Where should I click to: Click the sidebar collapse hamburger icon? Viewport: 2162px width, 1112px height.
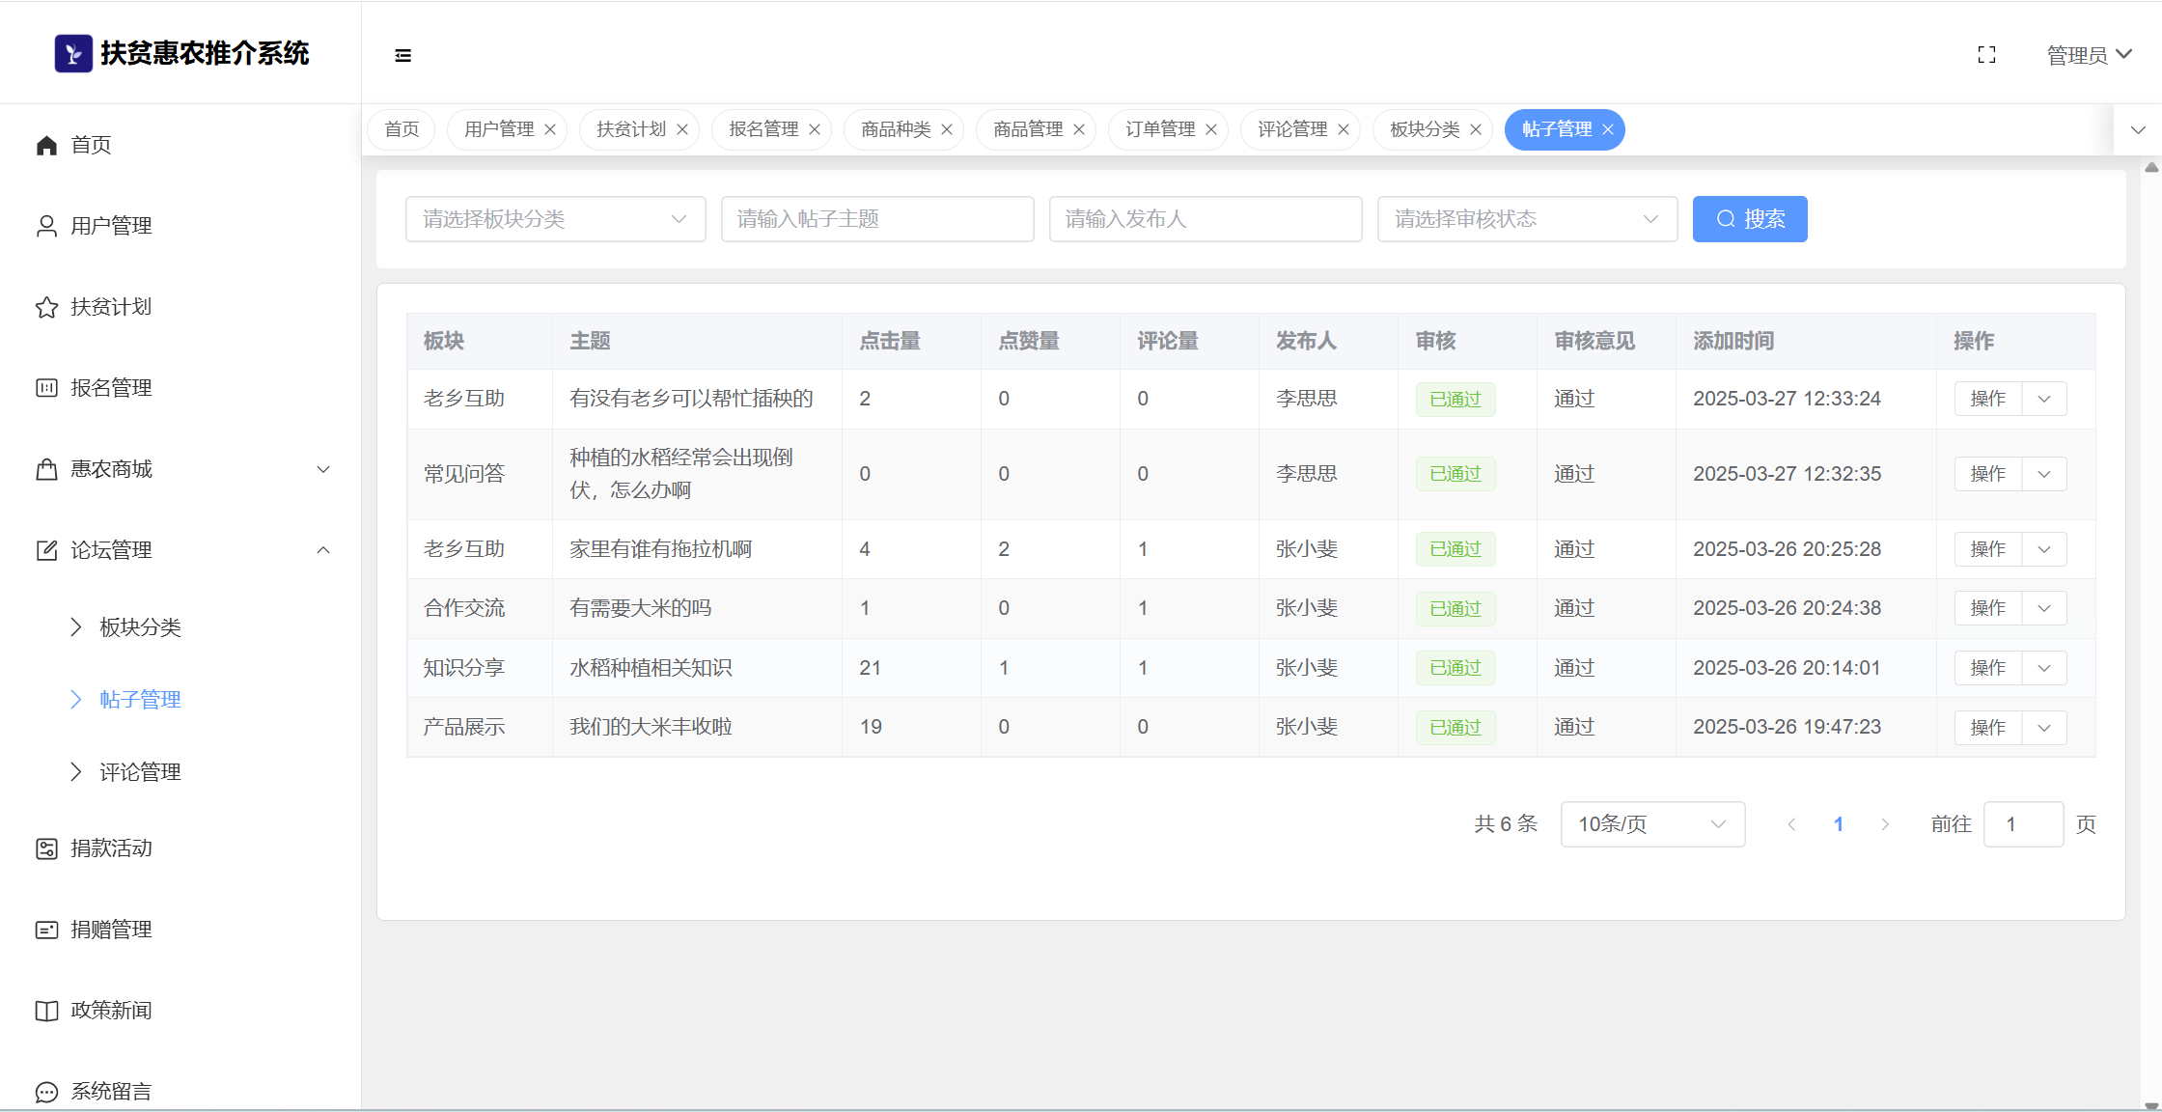coord(403,56)
